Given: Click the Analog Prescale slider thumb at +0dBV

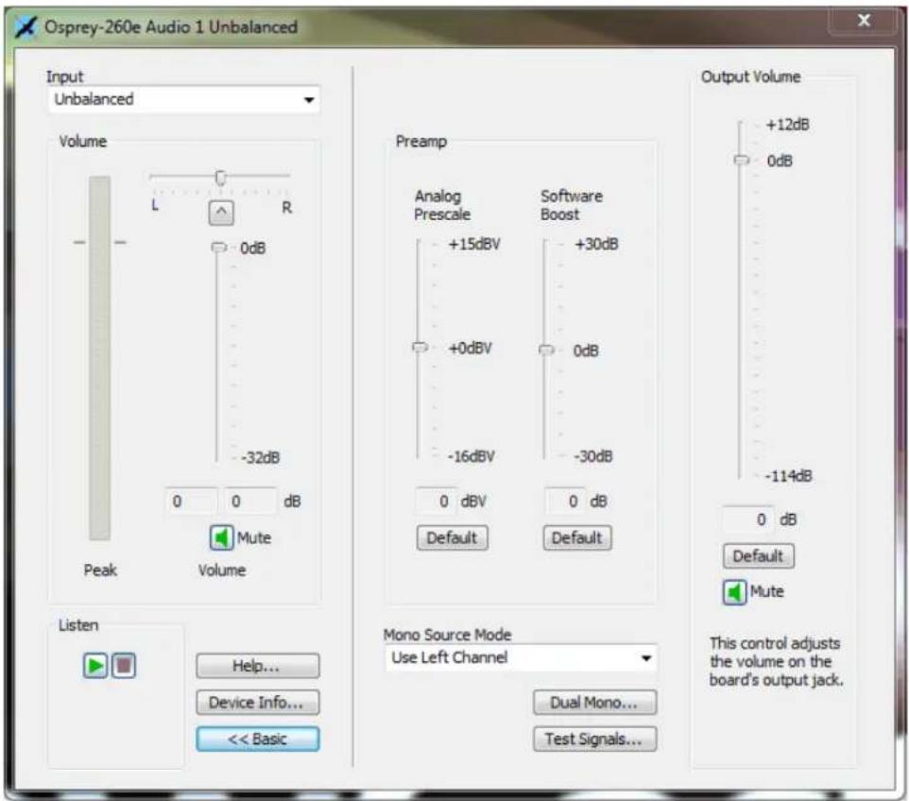Looking at the screenshot, I should [420, 348].
